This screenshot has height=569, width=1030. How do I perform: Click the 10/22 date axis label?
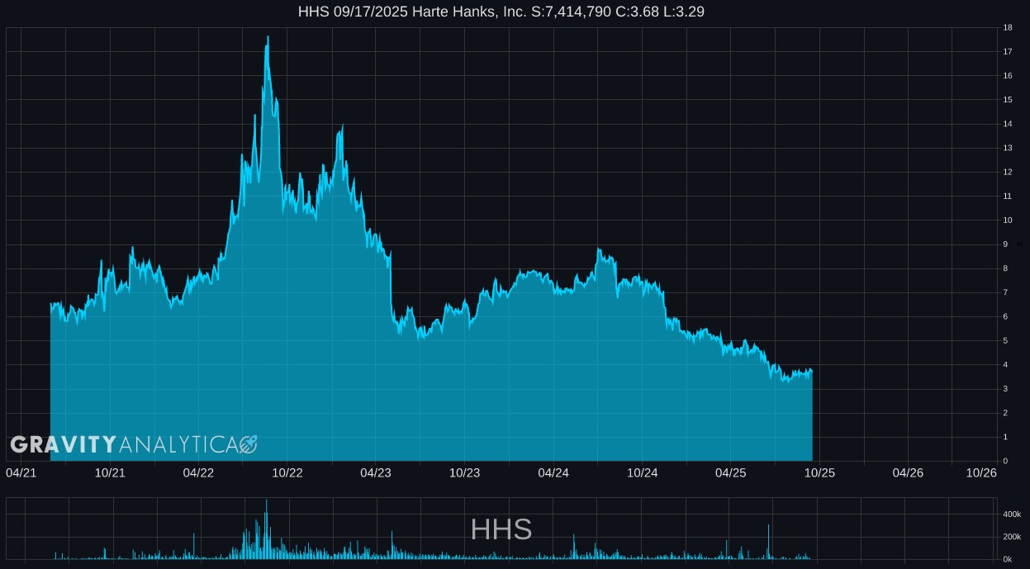[x=287, y=472]
